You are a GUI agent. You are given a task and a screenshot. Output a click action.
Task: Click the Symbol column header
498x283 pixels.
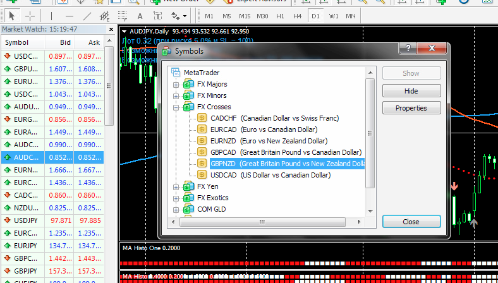coord(23,42)
